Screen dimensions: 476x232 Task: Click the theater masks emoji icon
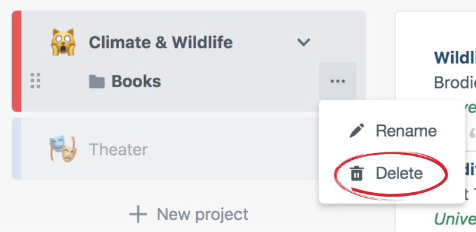point(63,149)
